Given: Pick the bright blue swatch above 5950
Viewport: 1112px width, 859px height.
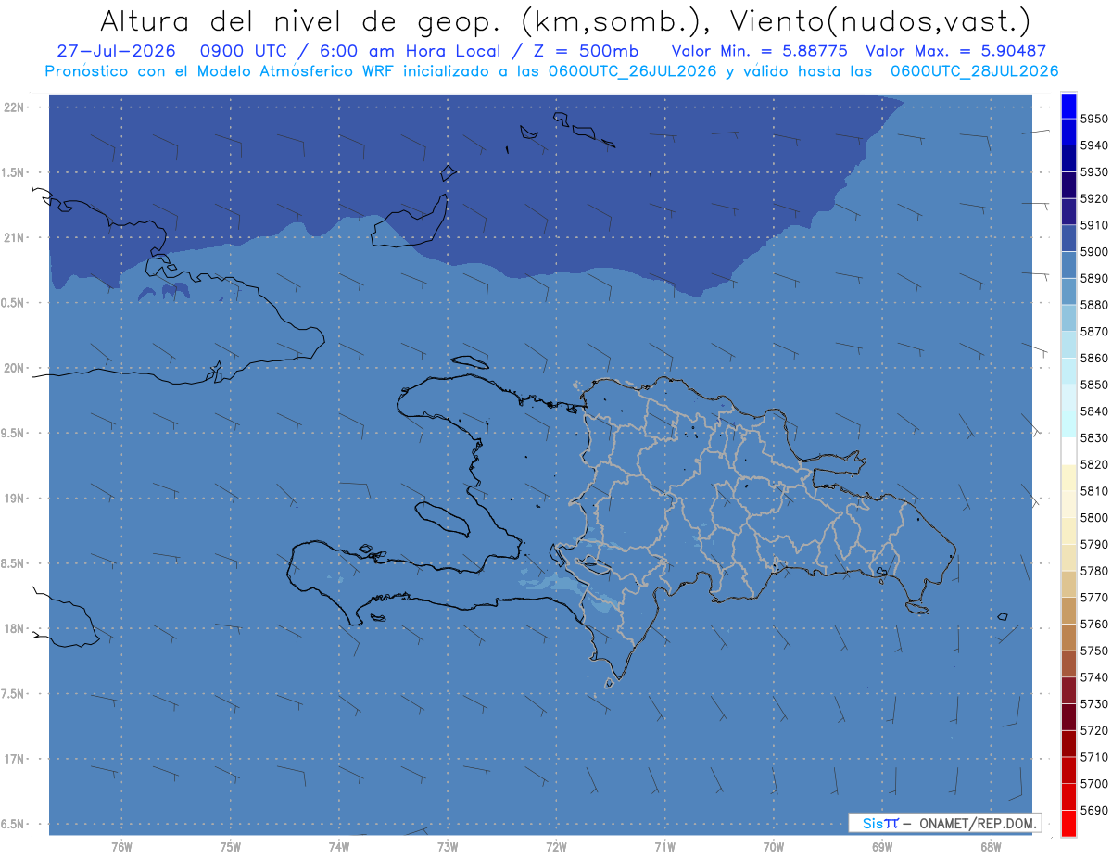Looking at the screenshot, I should click(x=1068, y=106).
